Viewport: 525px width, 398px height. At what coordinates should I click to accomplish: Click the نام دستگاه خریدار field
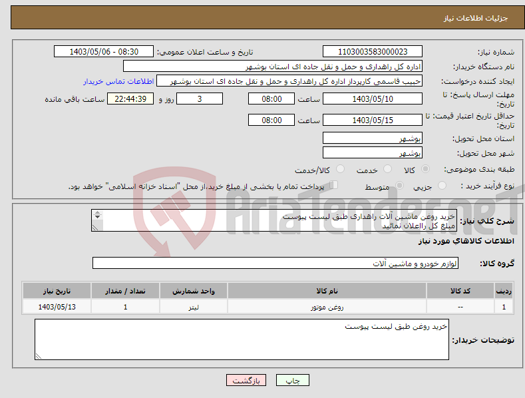[273, 67]
